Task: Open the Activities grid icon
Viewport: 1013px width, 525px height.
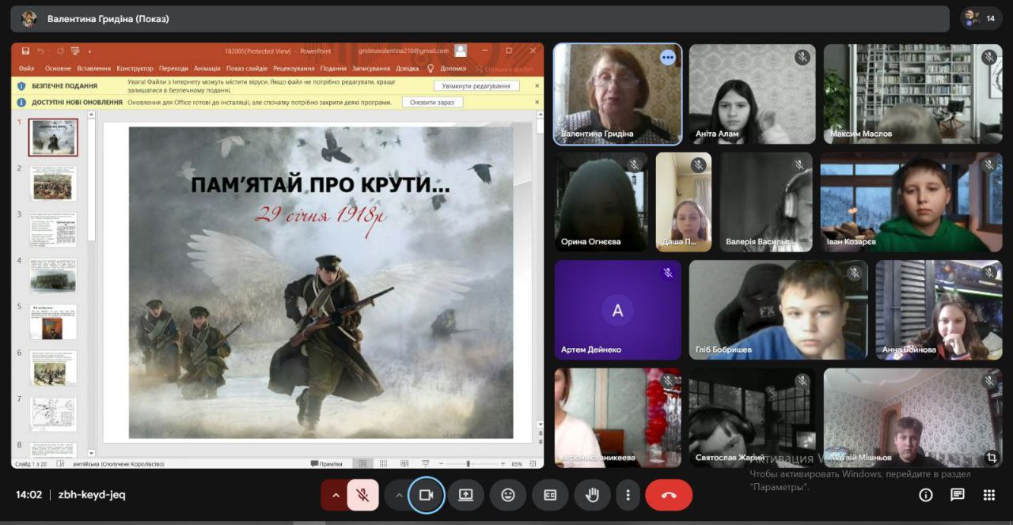Action: 988,495
